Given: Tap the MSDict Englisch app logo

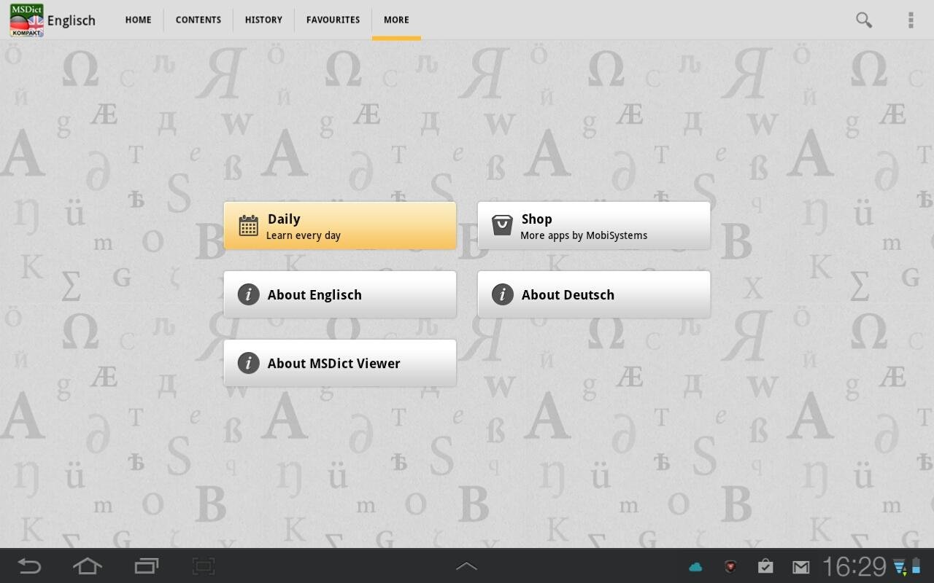Looking at the screenshot, I should (26, 20).
